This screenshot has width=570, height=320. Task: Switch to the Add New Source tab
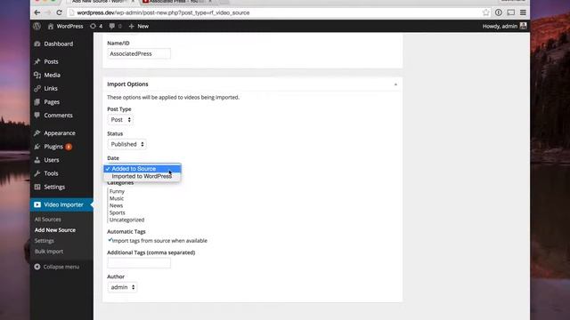click(101, 2)
